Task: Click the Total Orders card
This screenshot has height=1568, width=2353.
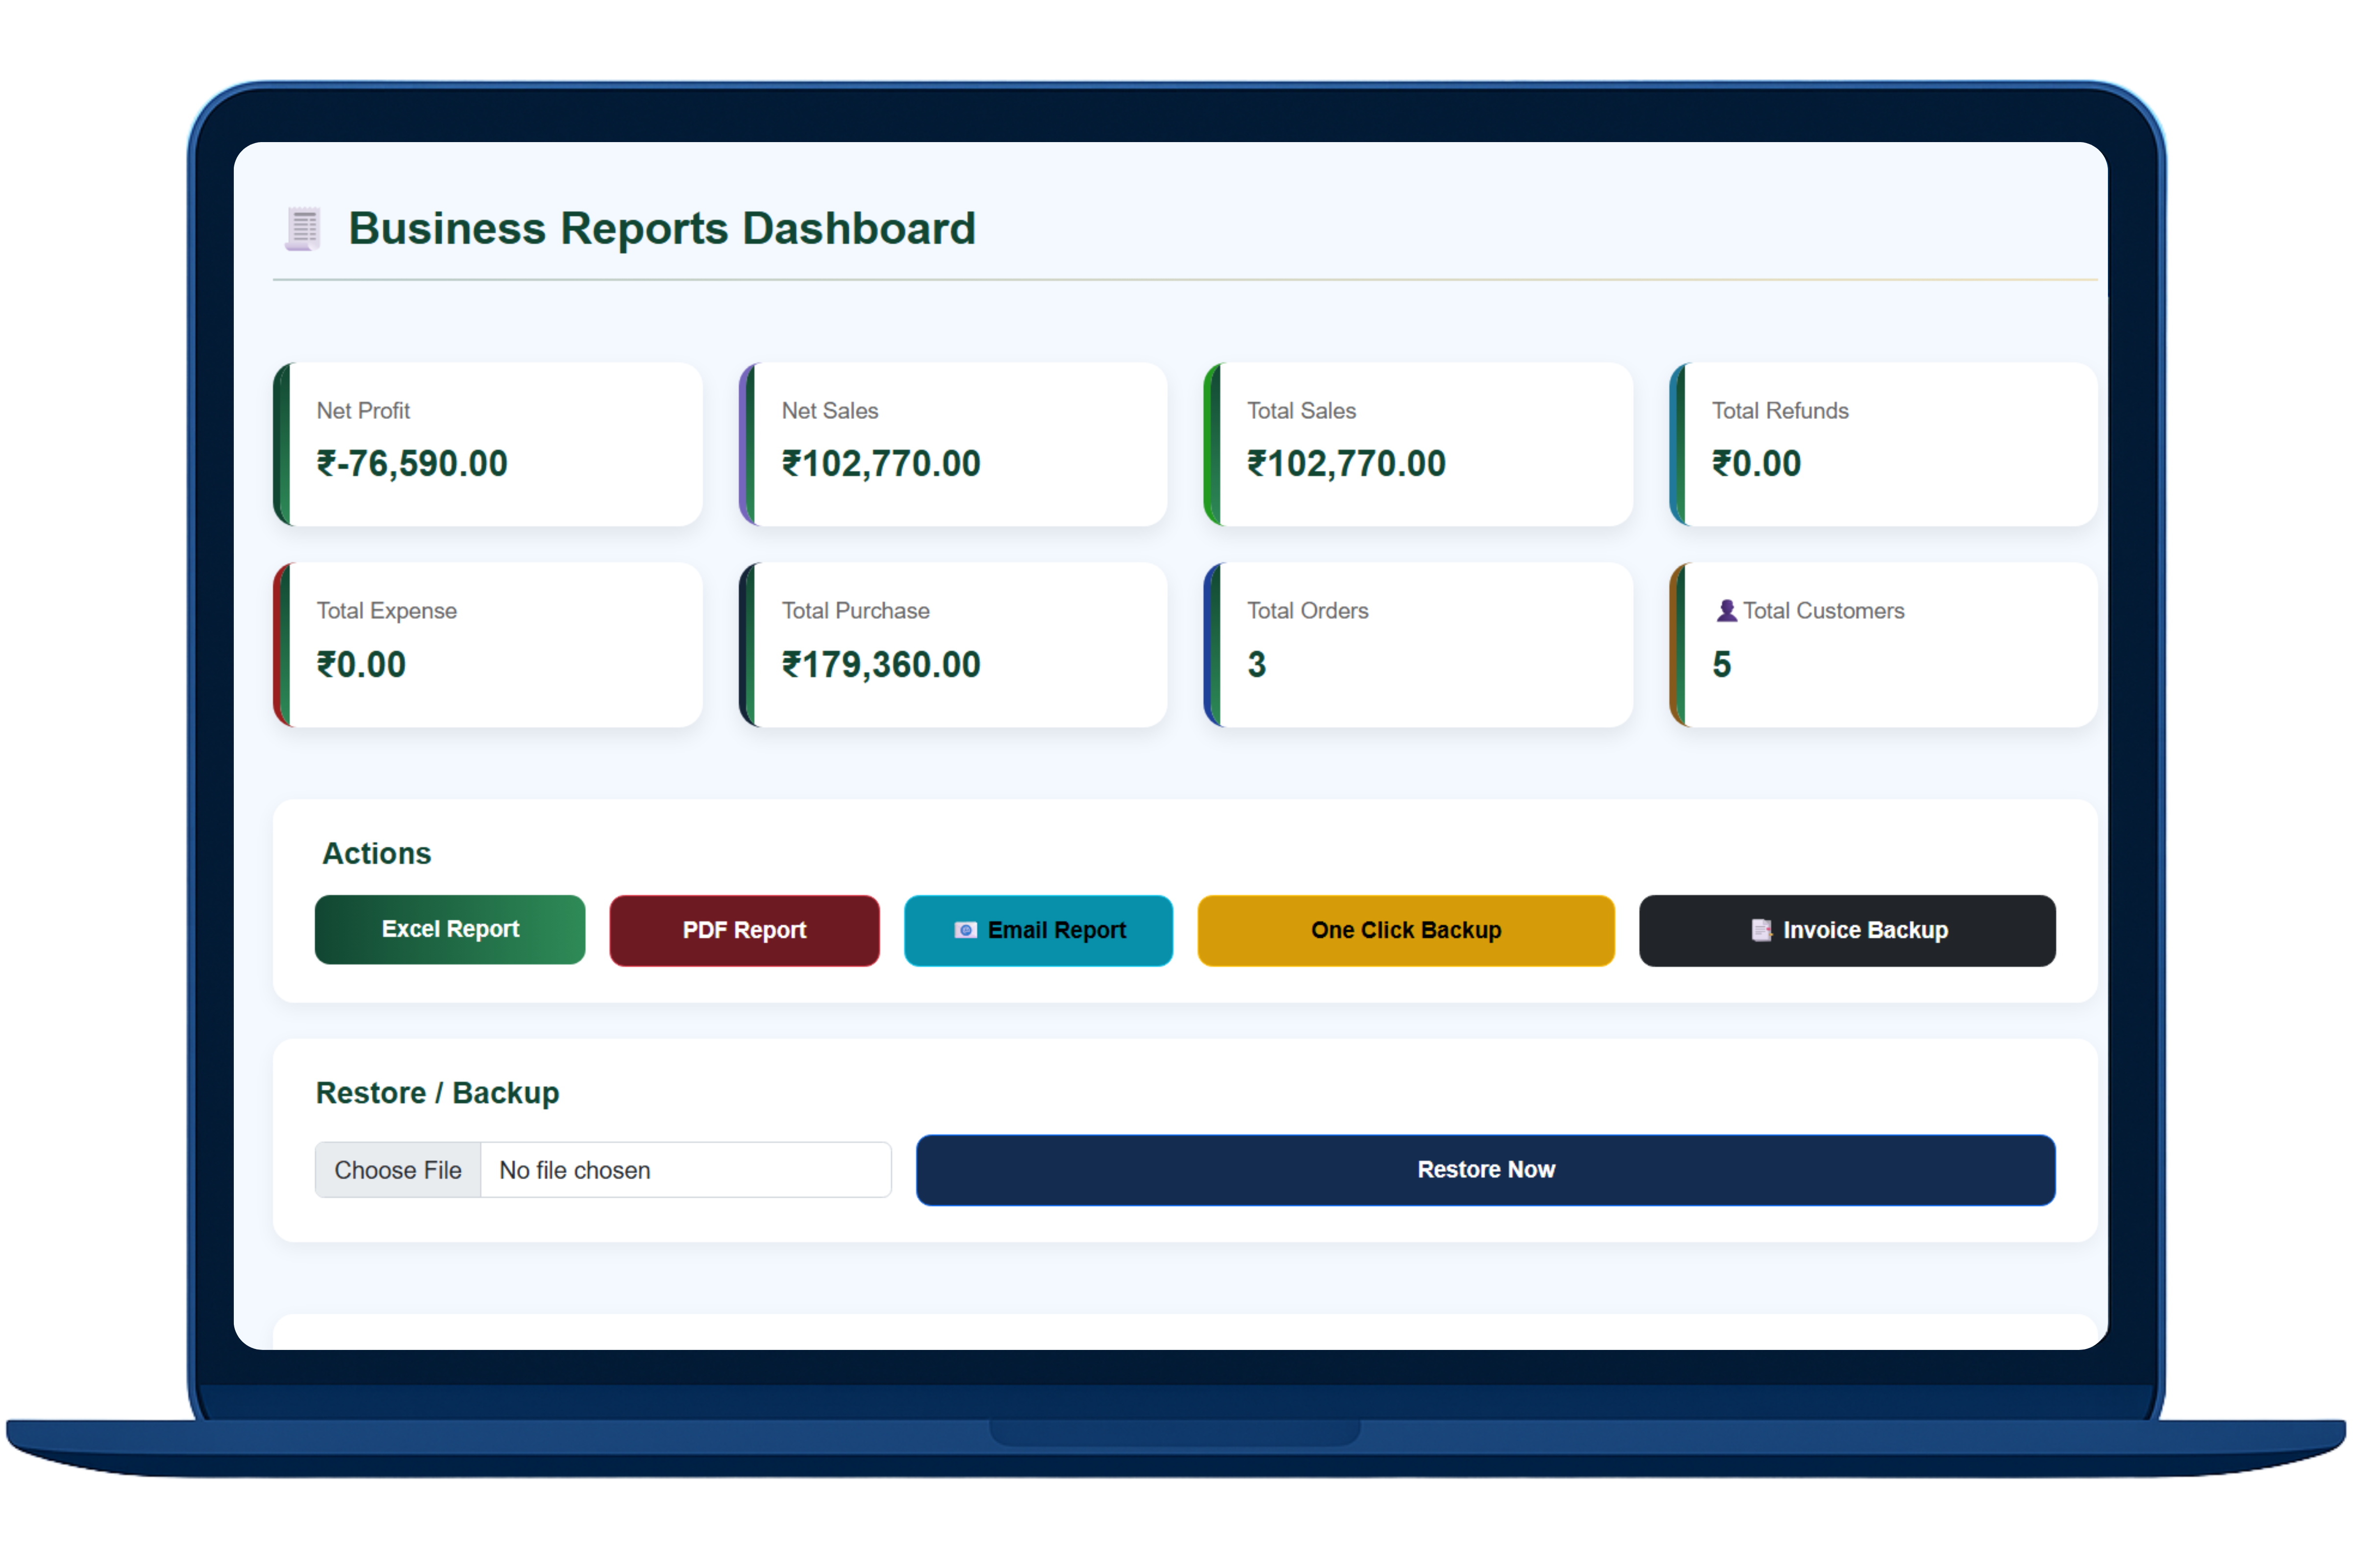Action: coord(1419,644)
